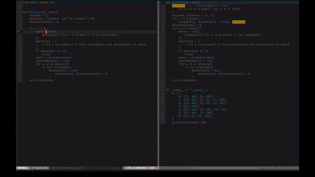Click 'if nextvlist == []:' in left pane
Image resolution: width=315 pixels, height=177 pixels.
[51, 51]
